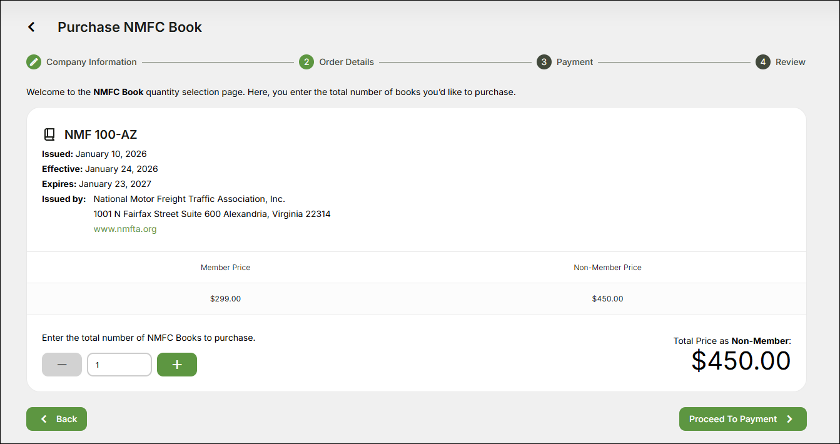Viewport: 840px width, 444px height.
Task: Select the Company Information step label
Action: coord(91,62)
